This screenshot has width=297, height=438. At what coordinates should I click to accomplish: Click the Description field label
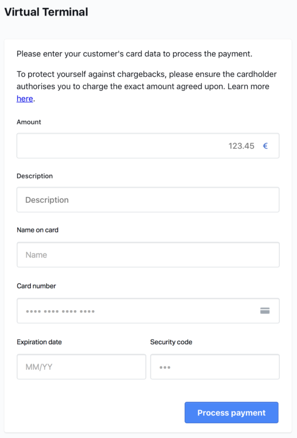pyautogui.click(x=35, y=176)
